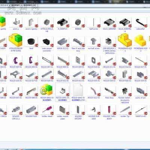This screenshot has height=150, width=150.
Task: Select the yellow 'PK566NAW-A16-1' file icon
Action: coord(125,40)
